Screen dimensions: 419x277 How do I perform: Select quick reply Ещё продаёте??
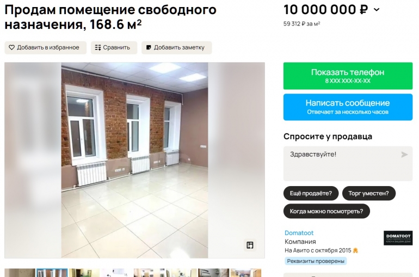click(x=311, y=193)
